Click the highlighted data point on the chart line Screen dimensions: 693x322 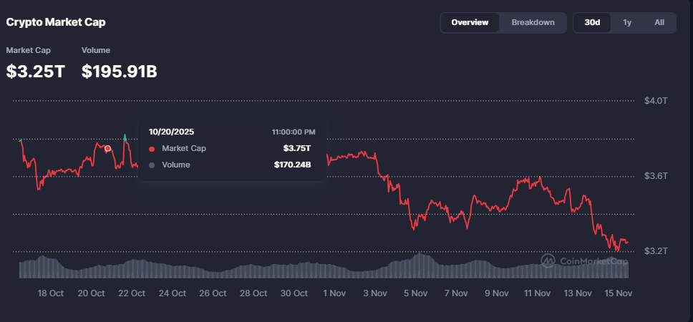click(x=108, y=149)
